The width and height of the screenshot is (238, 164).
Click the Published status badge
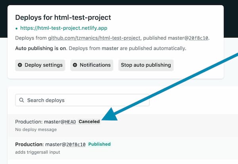100,144
